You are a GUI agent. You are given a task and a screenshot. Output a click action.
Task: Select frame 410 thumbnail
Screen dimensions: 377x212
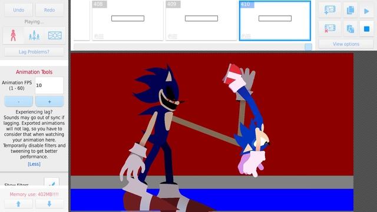tap(275, 21)
